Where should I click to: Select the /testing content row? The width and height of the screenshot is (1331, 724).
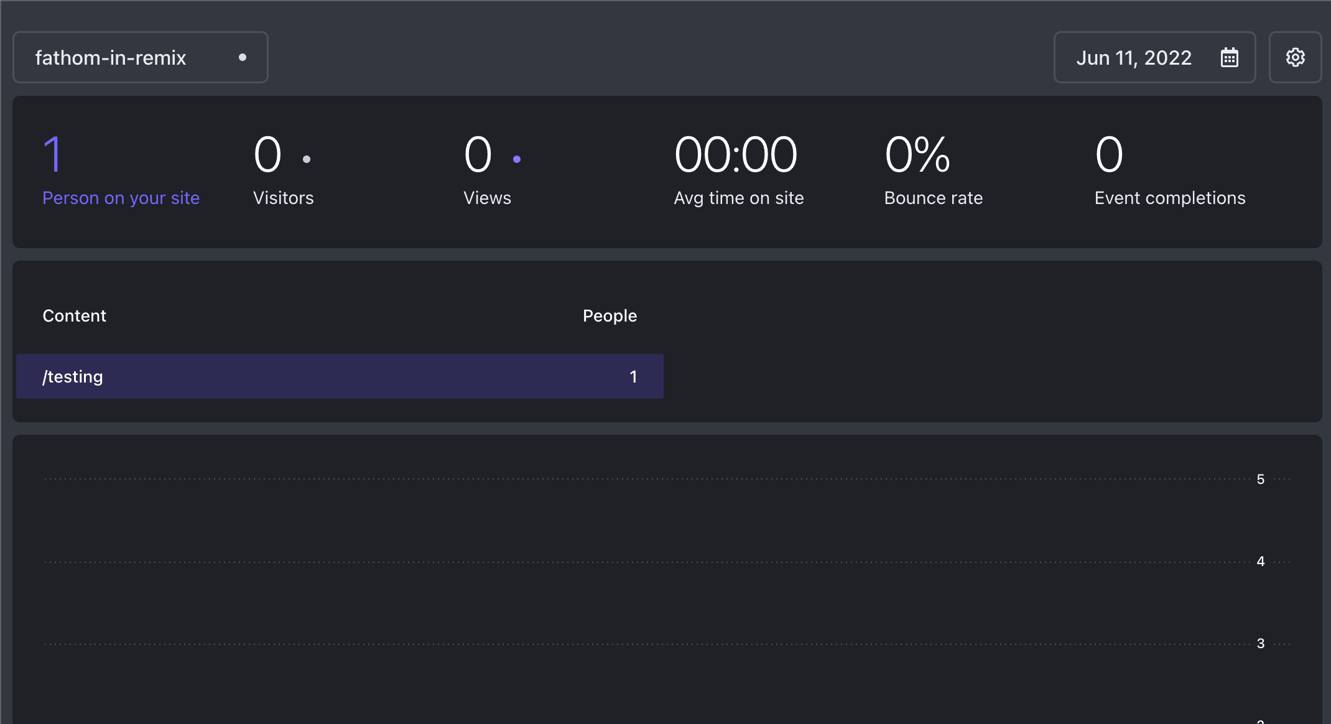[340, 376]
